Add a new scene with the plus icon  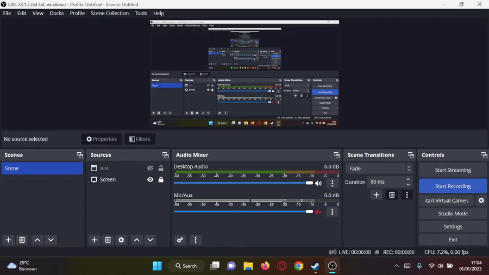point(8,240)
